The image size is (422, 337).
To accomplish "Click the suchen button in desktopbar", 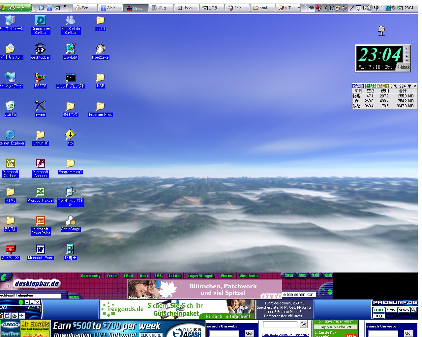I will tap(74, 297).
